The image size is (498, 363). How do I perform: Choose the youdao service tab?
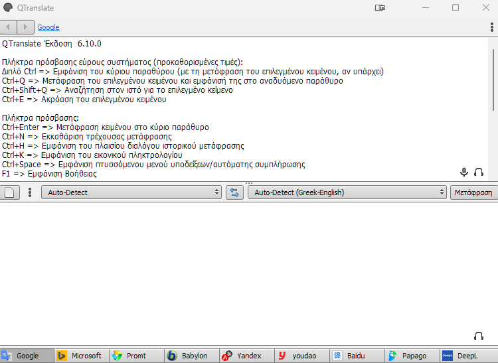click(302, 356)
